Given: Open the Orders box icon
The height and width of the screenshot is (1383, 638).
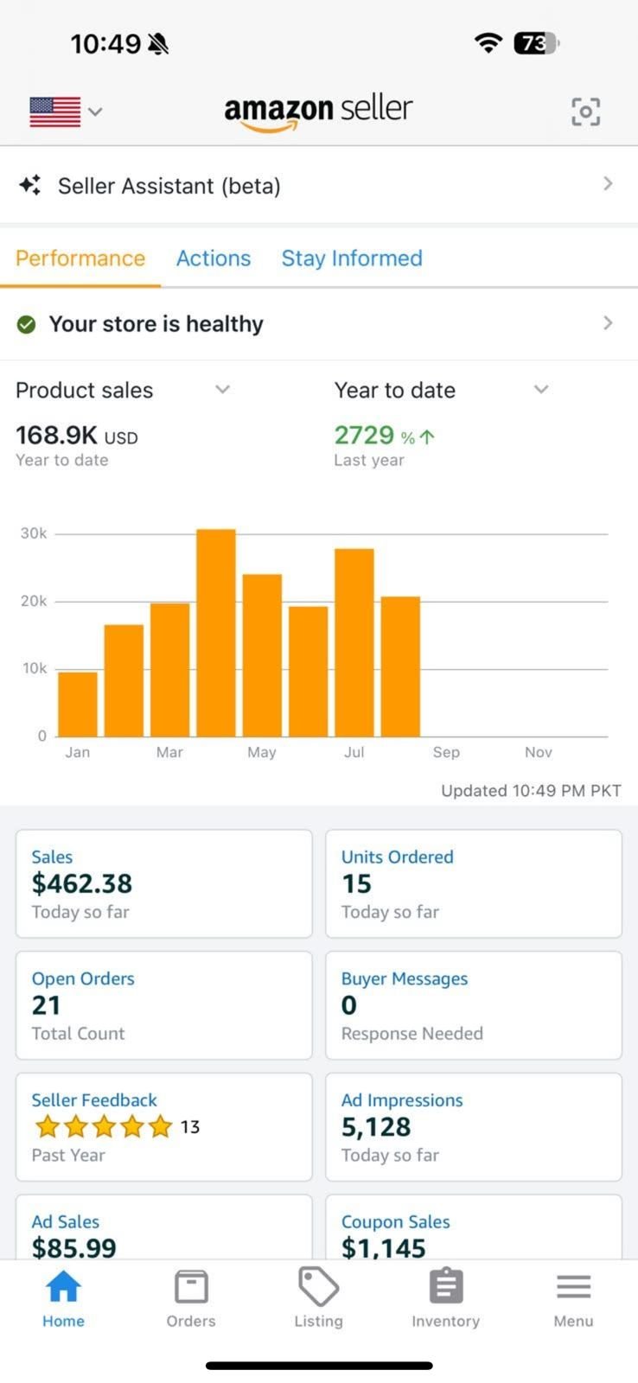Looking at the screenshot, I should 191,1287.
